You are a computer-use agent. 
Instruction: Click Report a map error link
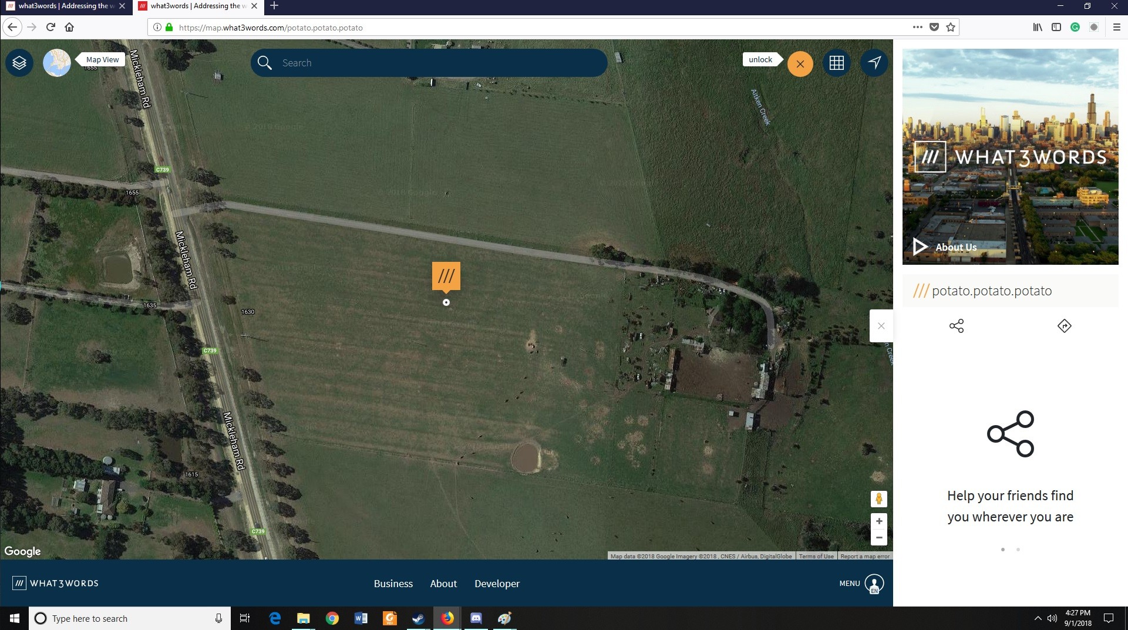pyautogui.click(x=865, y=556)
